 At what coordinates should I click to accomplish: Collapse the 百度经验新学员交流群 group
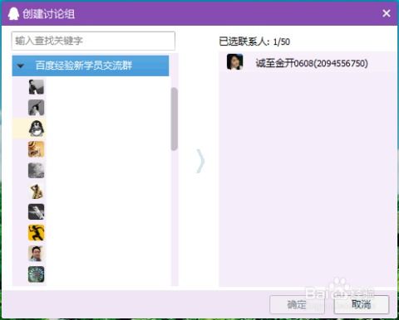coord(21,65)
